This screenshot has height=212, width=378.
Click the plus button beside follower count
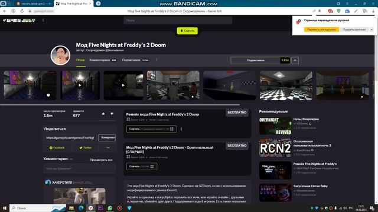tap(295, 60)
